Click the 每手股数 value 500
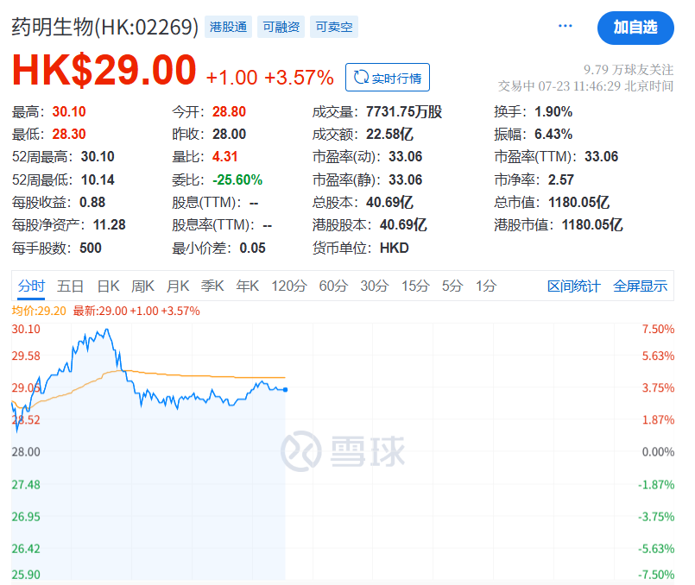Screen dimensions: 695x585 pyautogui.click(x=91, y=248)
